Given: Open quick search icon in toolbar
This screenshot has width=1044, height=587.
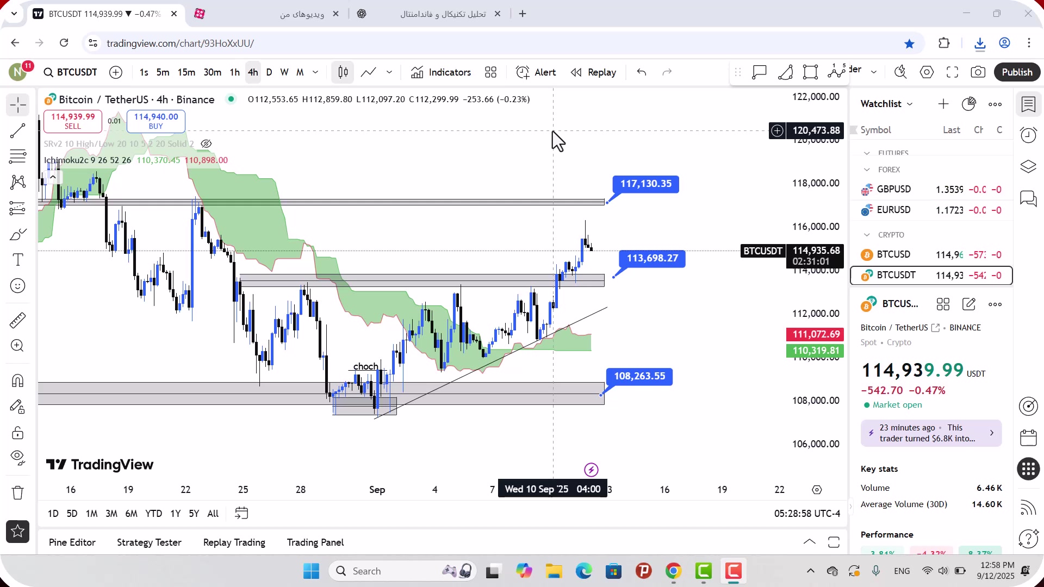Looking at the screenshot, I should point(900,72).
